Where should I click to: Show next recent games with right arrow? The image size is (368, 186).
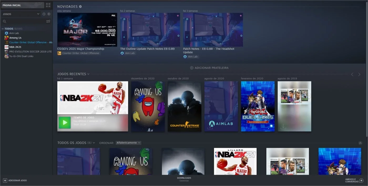359,75
